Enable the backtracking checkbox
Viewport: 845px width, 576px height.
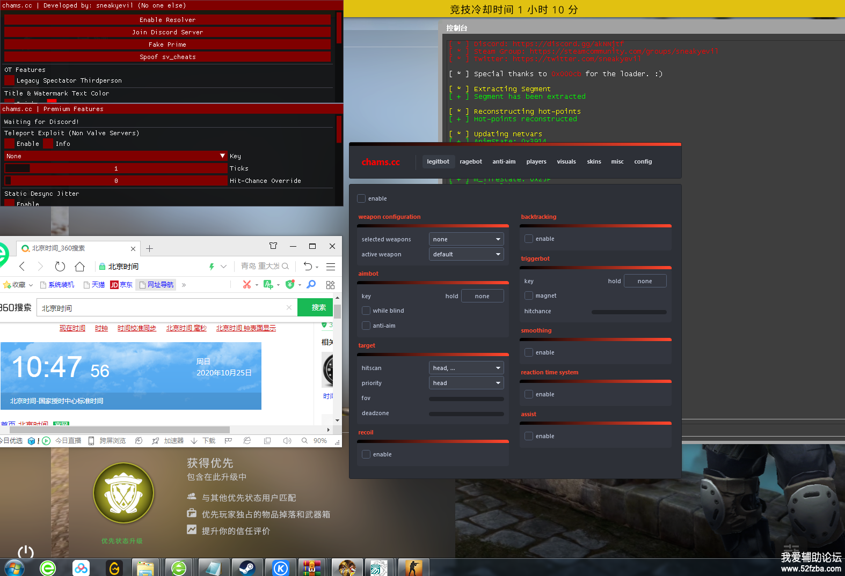tap(529, 239)
